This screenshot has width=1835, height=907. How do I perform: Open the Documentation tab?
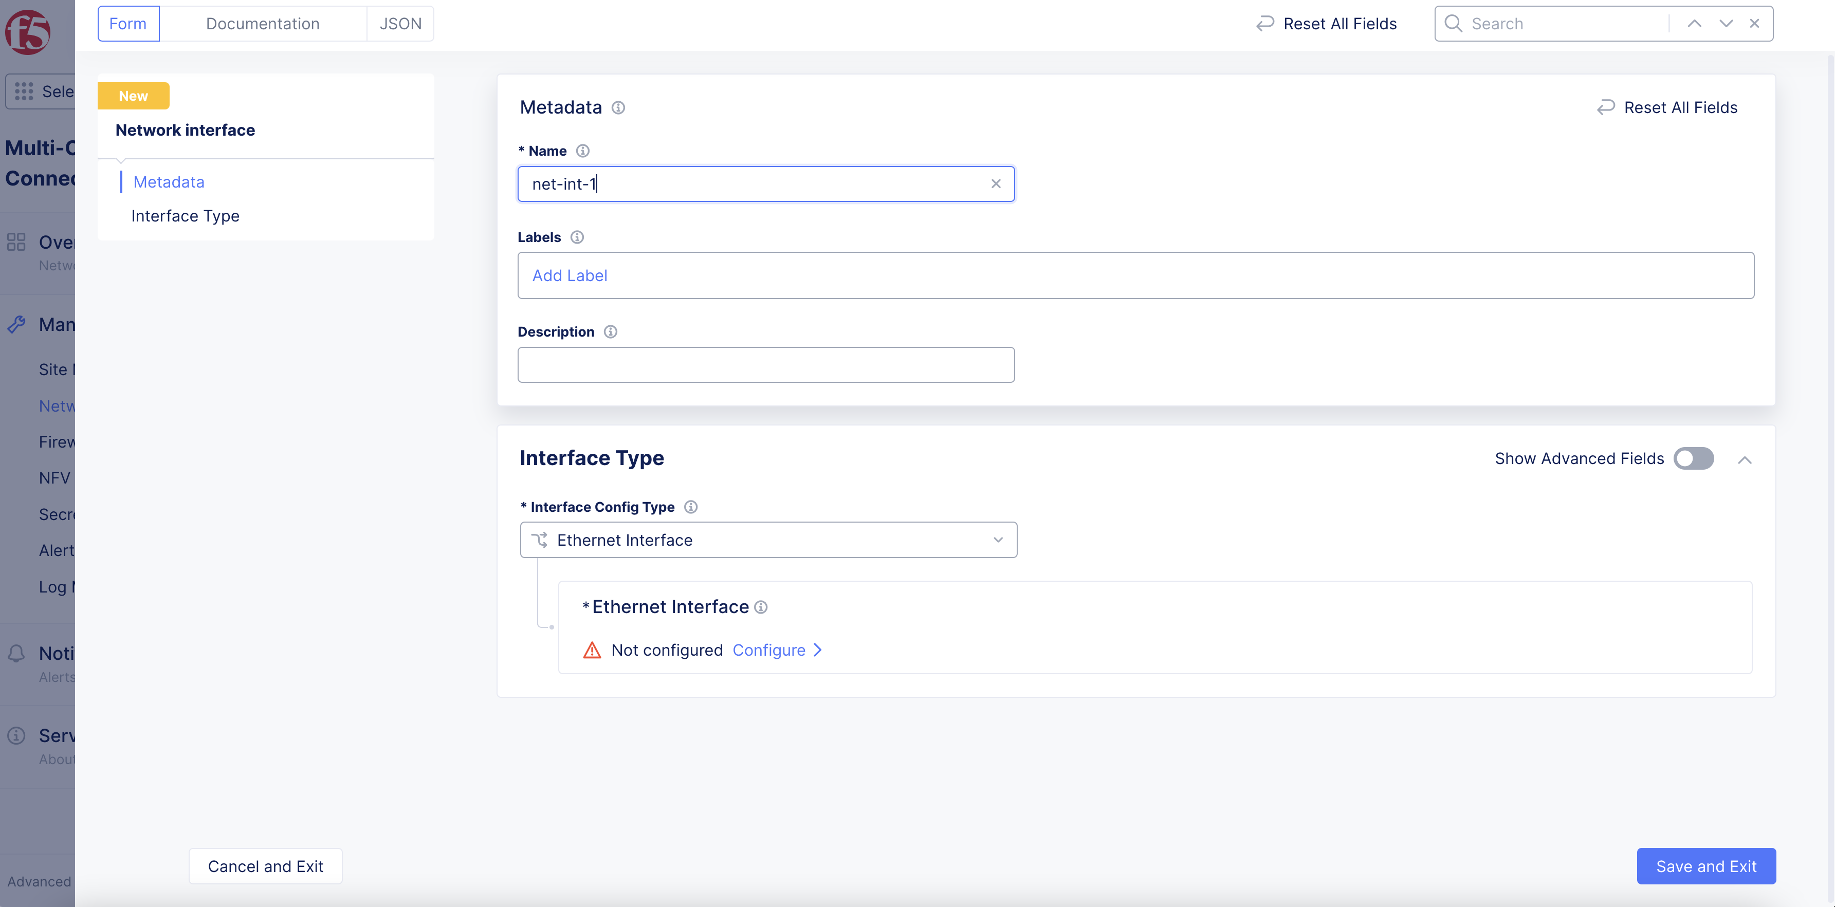(263, 23)
